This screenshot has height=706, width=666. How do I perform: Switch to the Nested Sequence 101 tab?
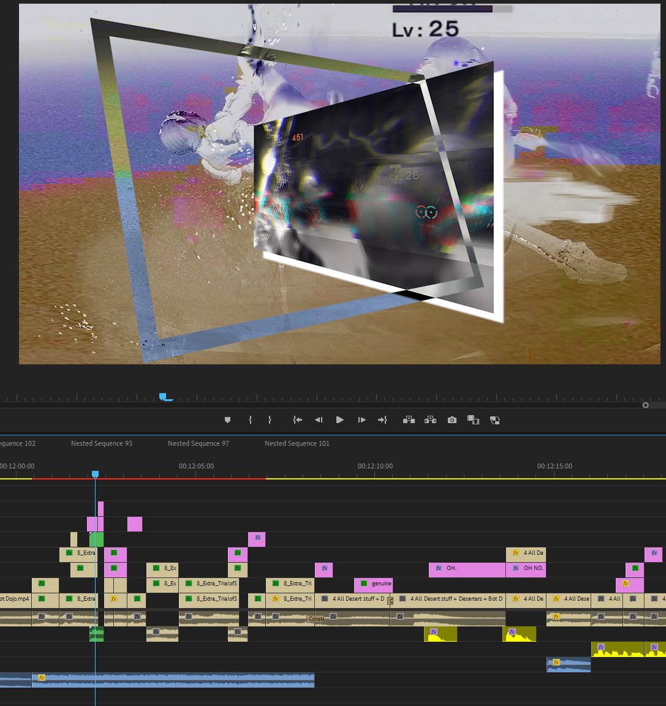tap(297, 443)
